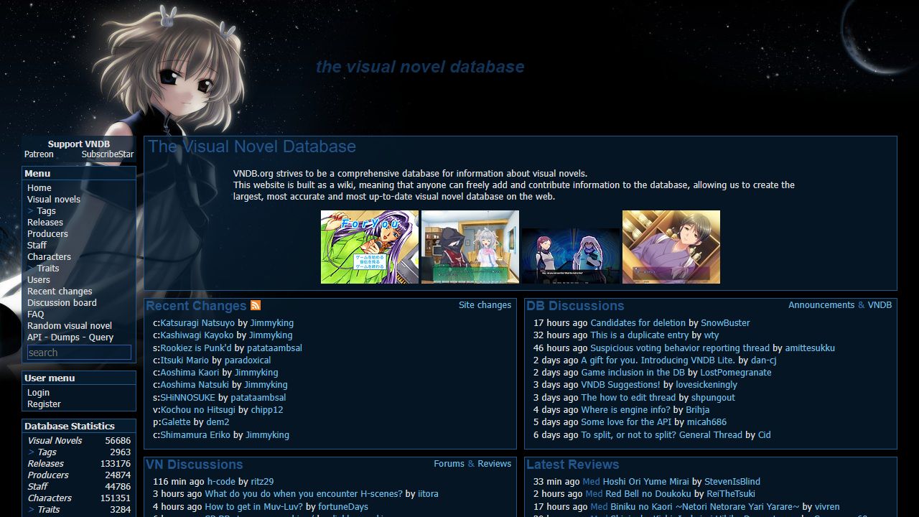Open the Hoshi Ori Yume Mirai review

point(645,482)
